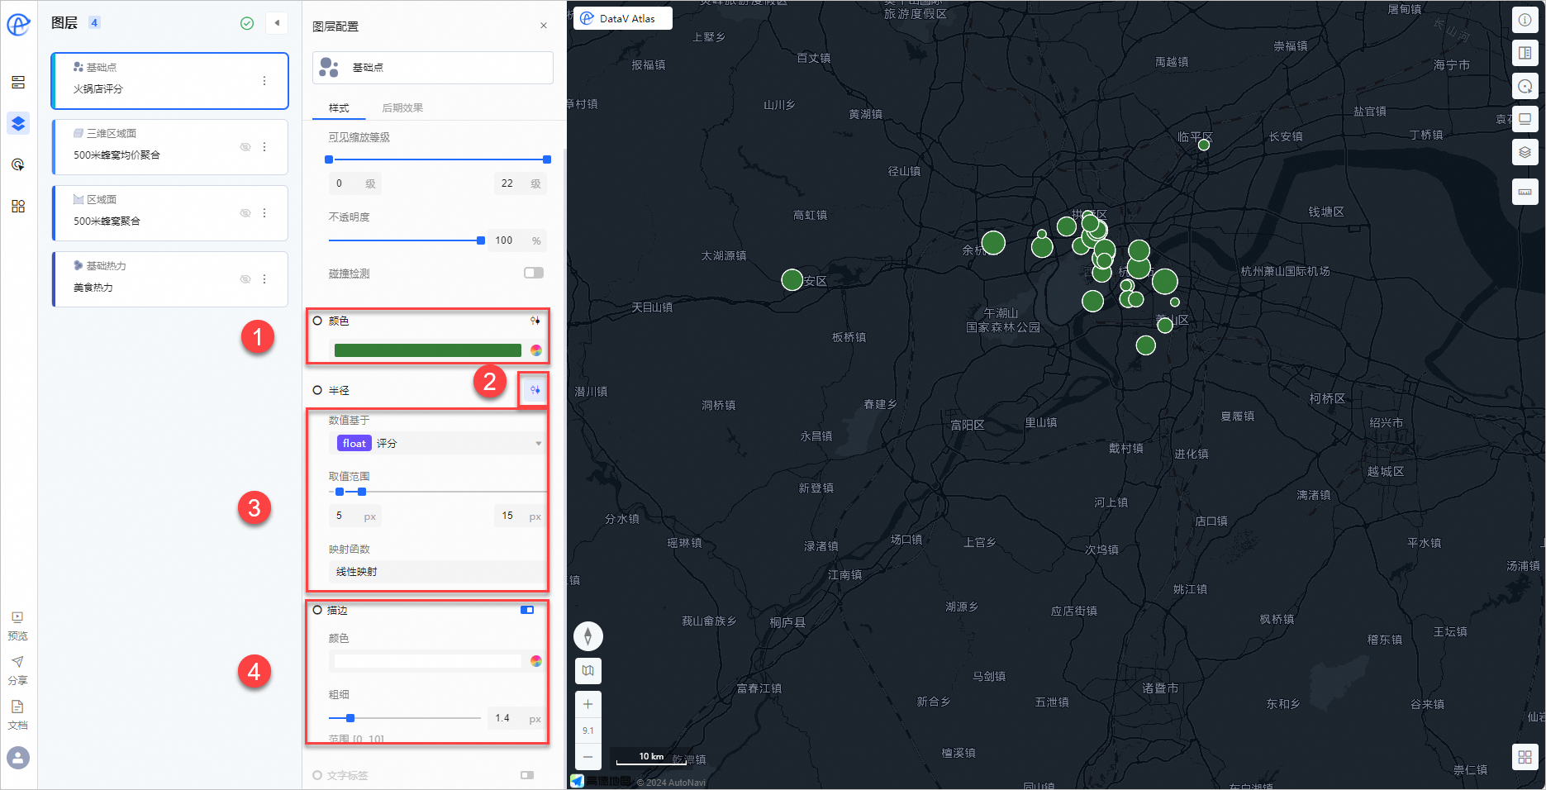Open the data source sidebar icon

tap(18, 83)
